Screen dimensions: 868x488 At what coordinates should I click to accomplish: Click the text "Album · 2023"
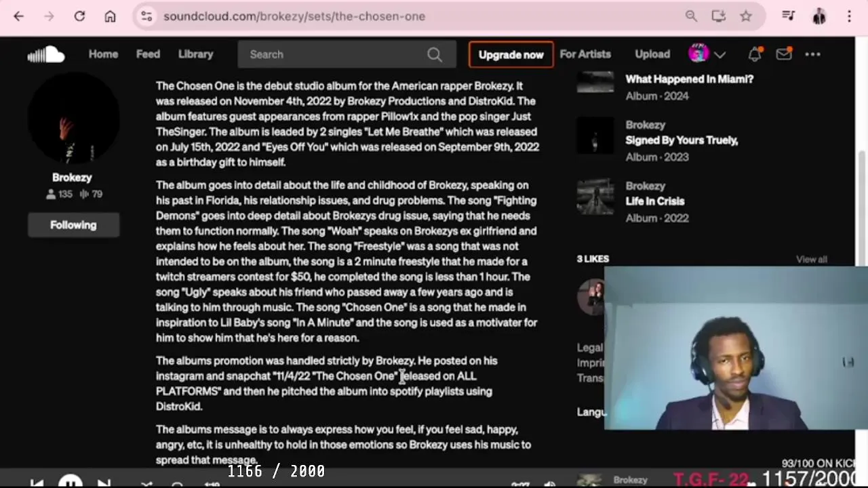pyautogui.click(x=657, y=157)
